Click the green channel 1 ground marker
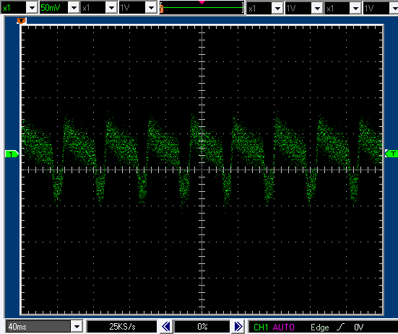The width and height of the screenshot is (398, 334). click(12, 154)
